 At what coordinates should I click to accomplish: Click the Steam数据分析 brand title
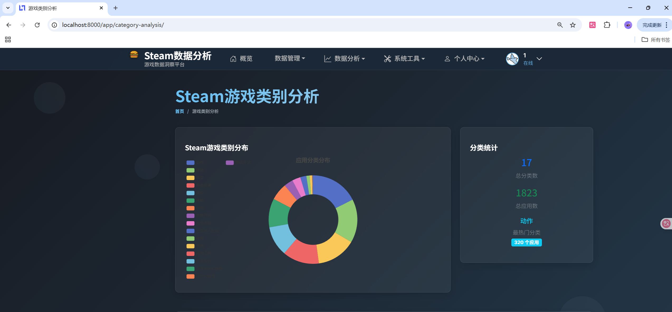click(178, 56)
